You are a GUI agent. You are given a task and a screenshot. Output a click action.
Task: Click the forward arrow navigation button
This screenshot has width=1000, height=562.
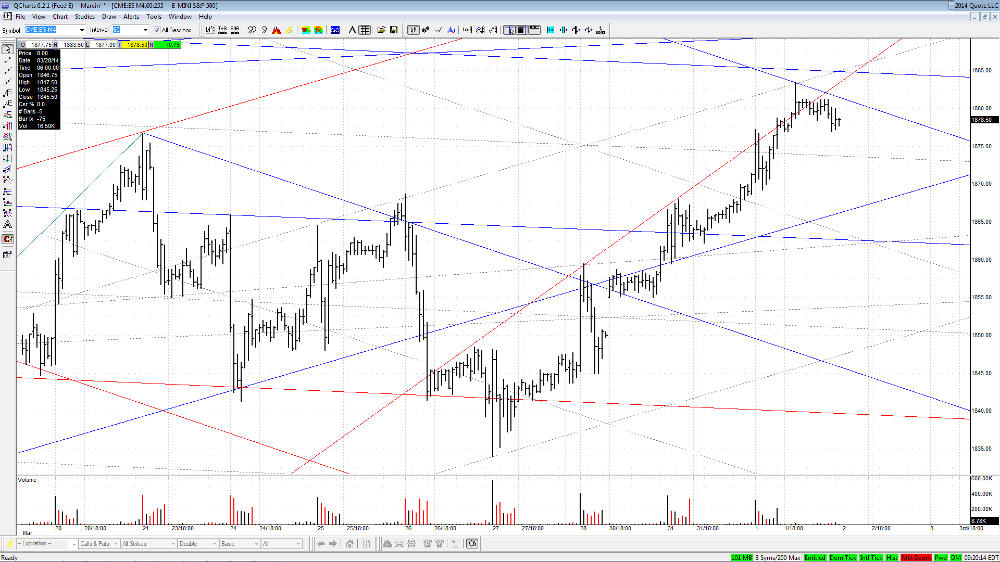[x=333, y=544]
